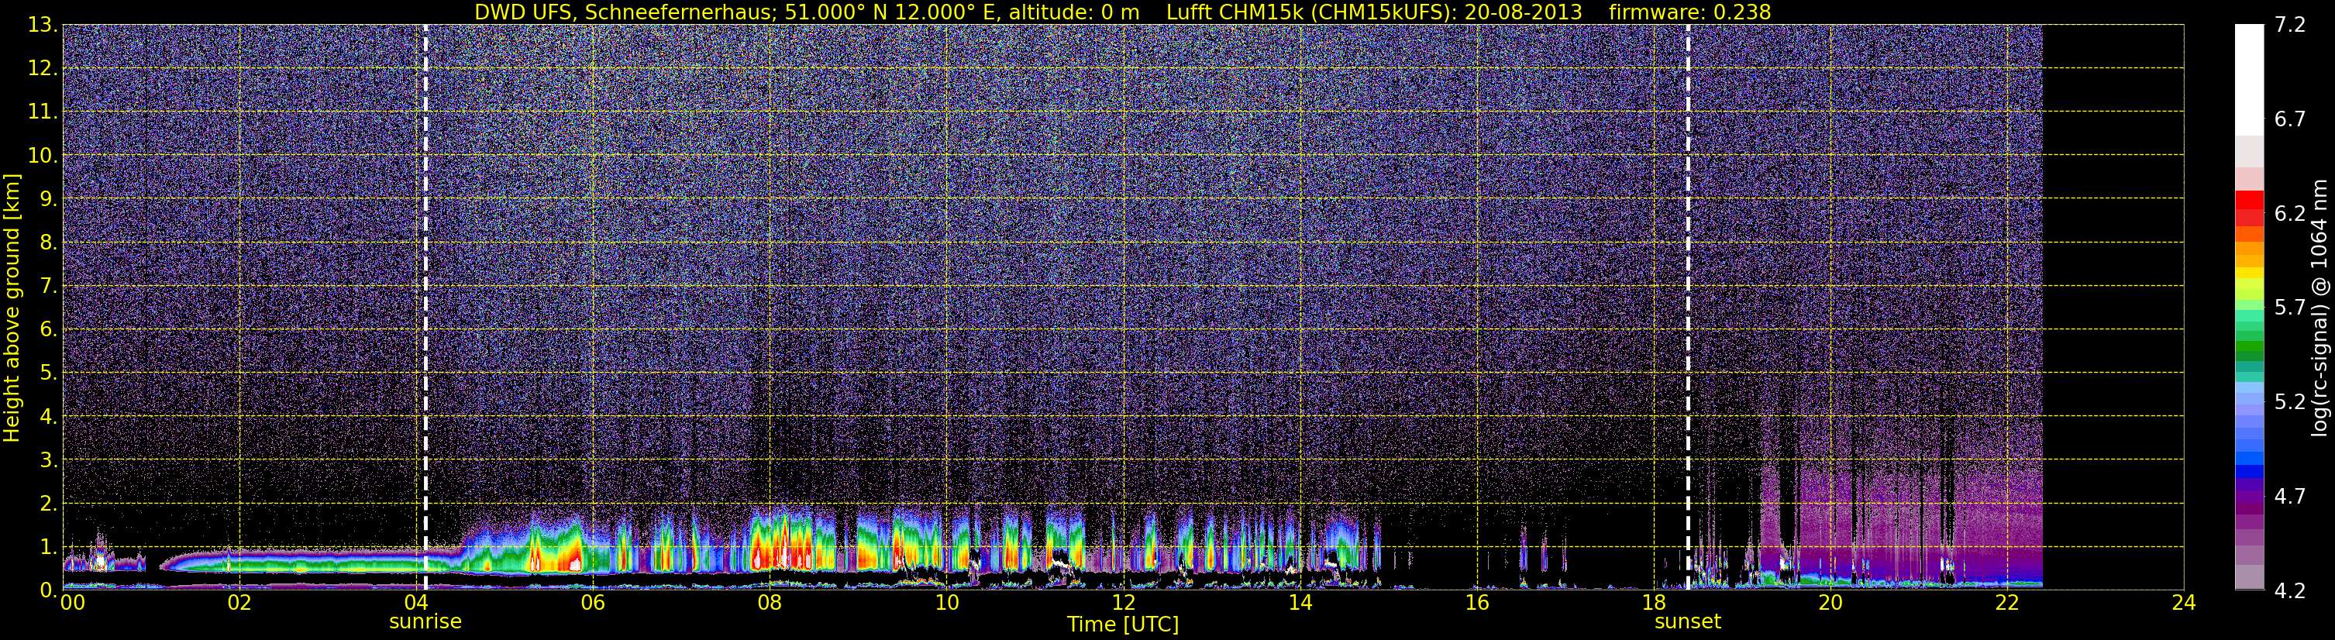Click the colorbar value '5.2'
Screen dimensions: 2335x640
point(2290,402)
